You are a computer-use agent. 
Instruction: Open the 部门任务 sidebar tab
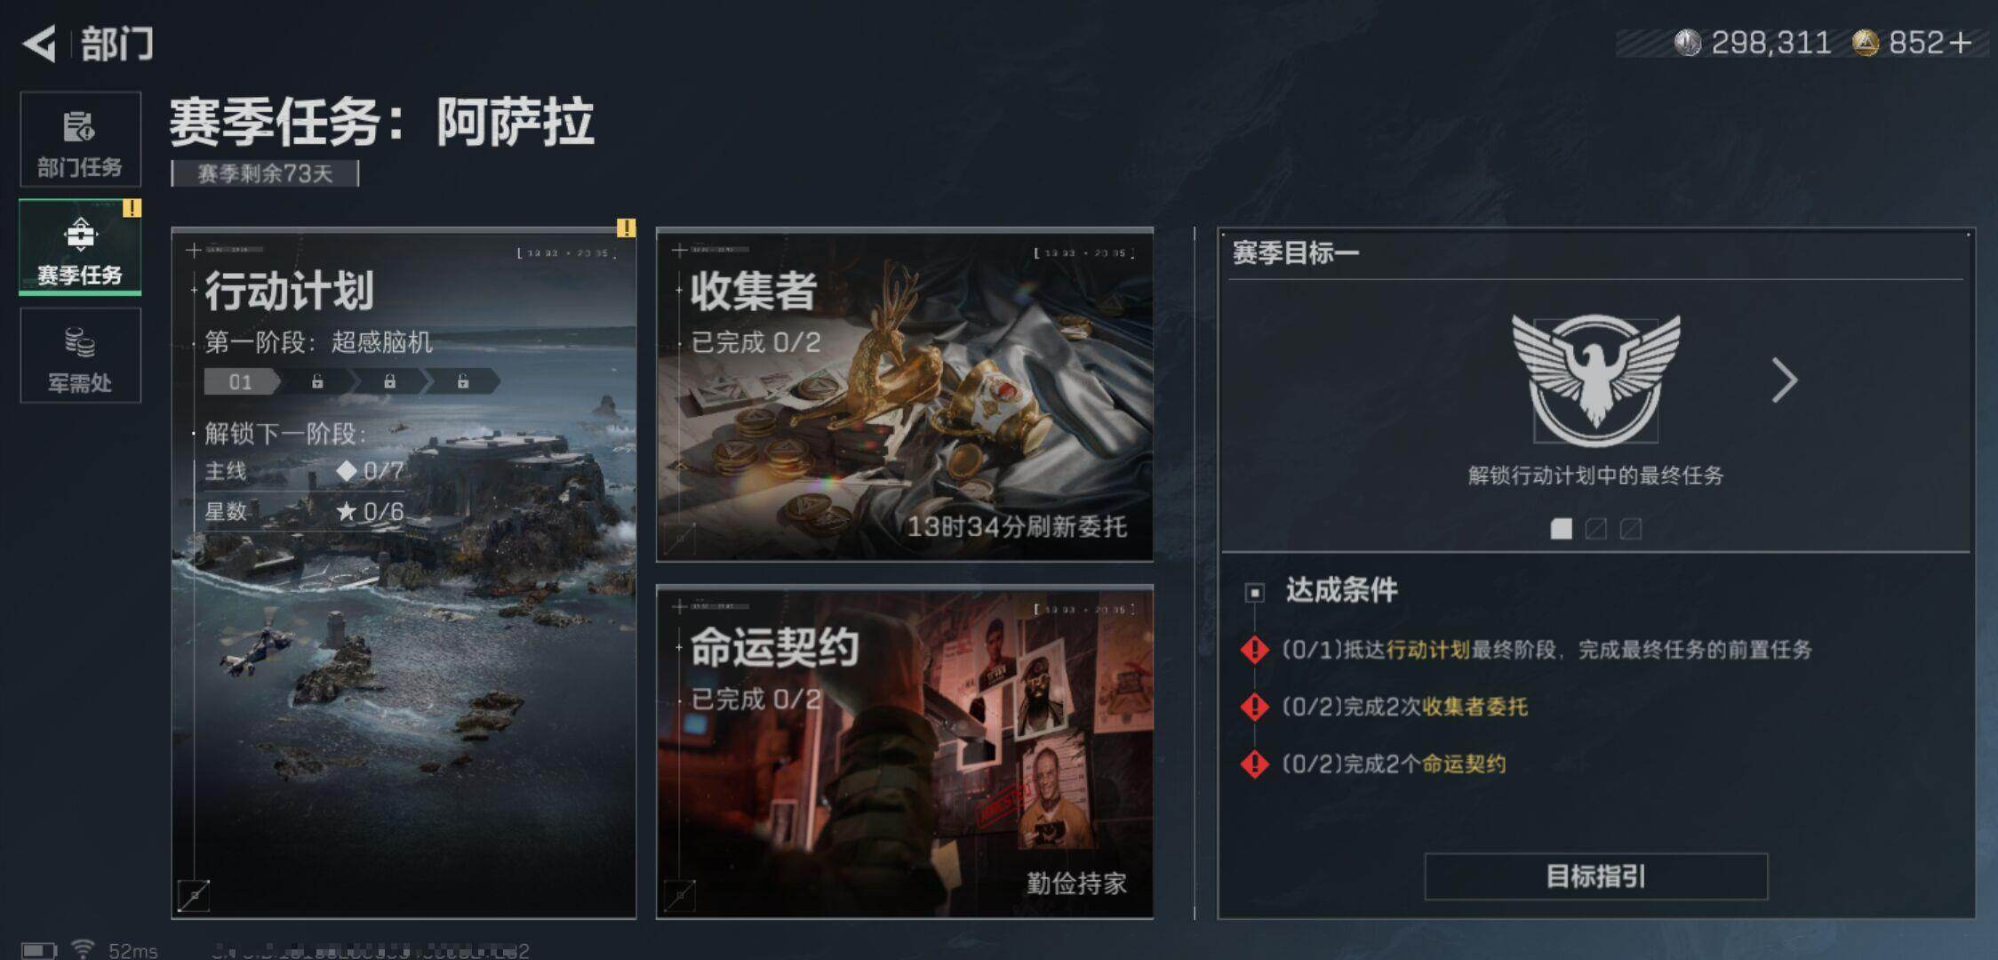(80, 140)
